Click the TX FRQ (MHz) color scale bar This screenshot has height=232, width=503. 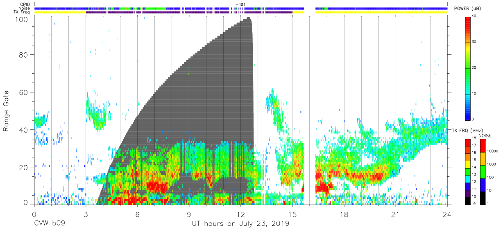pyautogui.click(x=468, y=171)
